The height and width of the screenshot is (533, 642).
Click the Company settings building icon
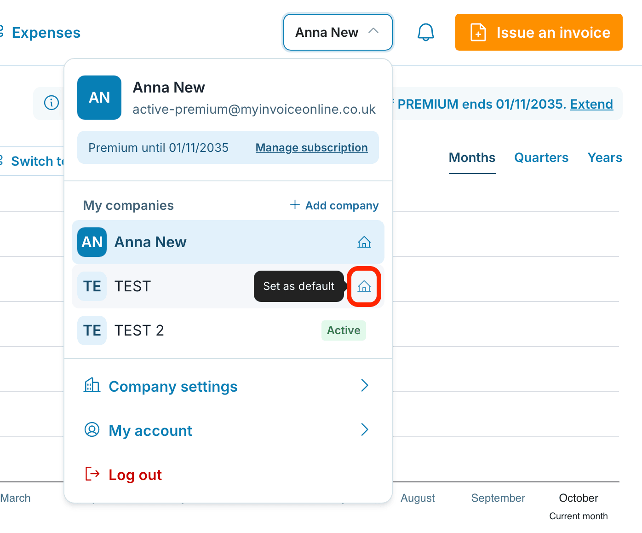coord(92,385)
